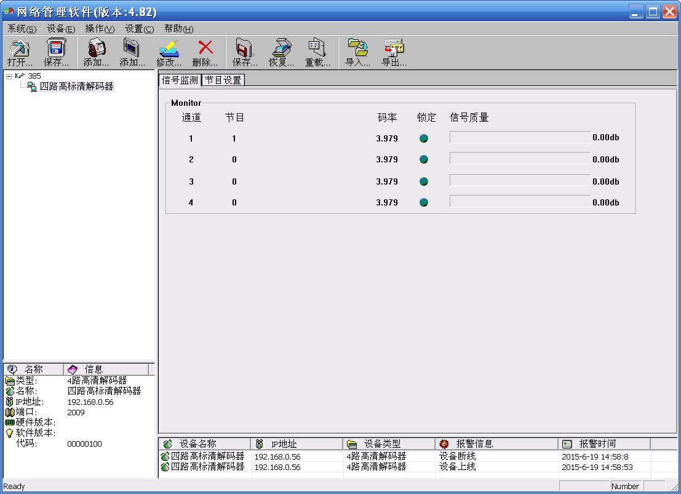Click the lock indicator for channel 4

click(424, 202)
